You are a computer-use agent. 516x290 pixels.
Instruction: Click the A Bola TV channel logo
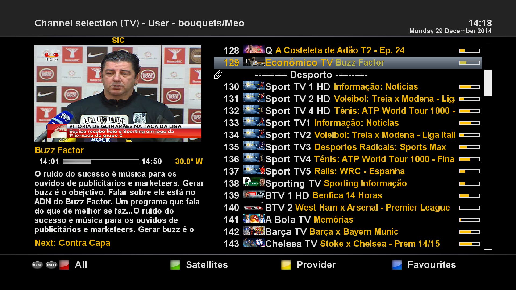coord(254,218)
